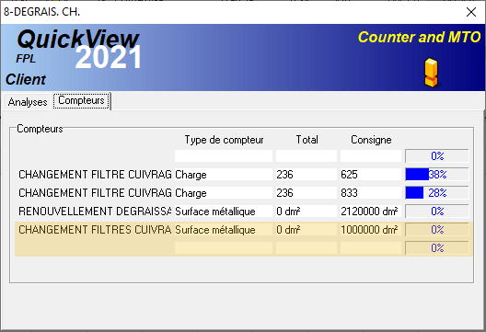Click the Consigne value 833
The image size is (486, 332).
pyautogui.click(x=371, y=192)
